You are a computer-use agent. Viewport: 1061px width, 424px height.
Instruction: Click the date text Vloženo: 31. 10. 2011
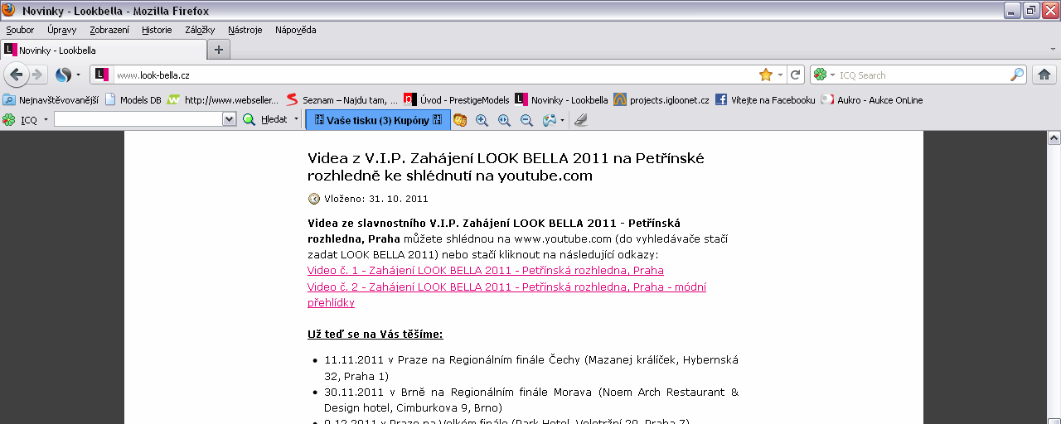point(376,199)
